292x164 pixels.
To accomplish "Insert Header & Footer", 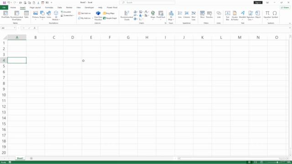I will click(235, 15).
